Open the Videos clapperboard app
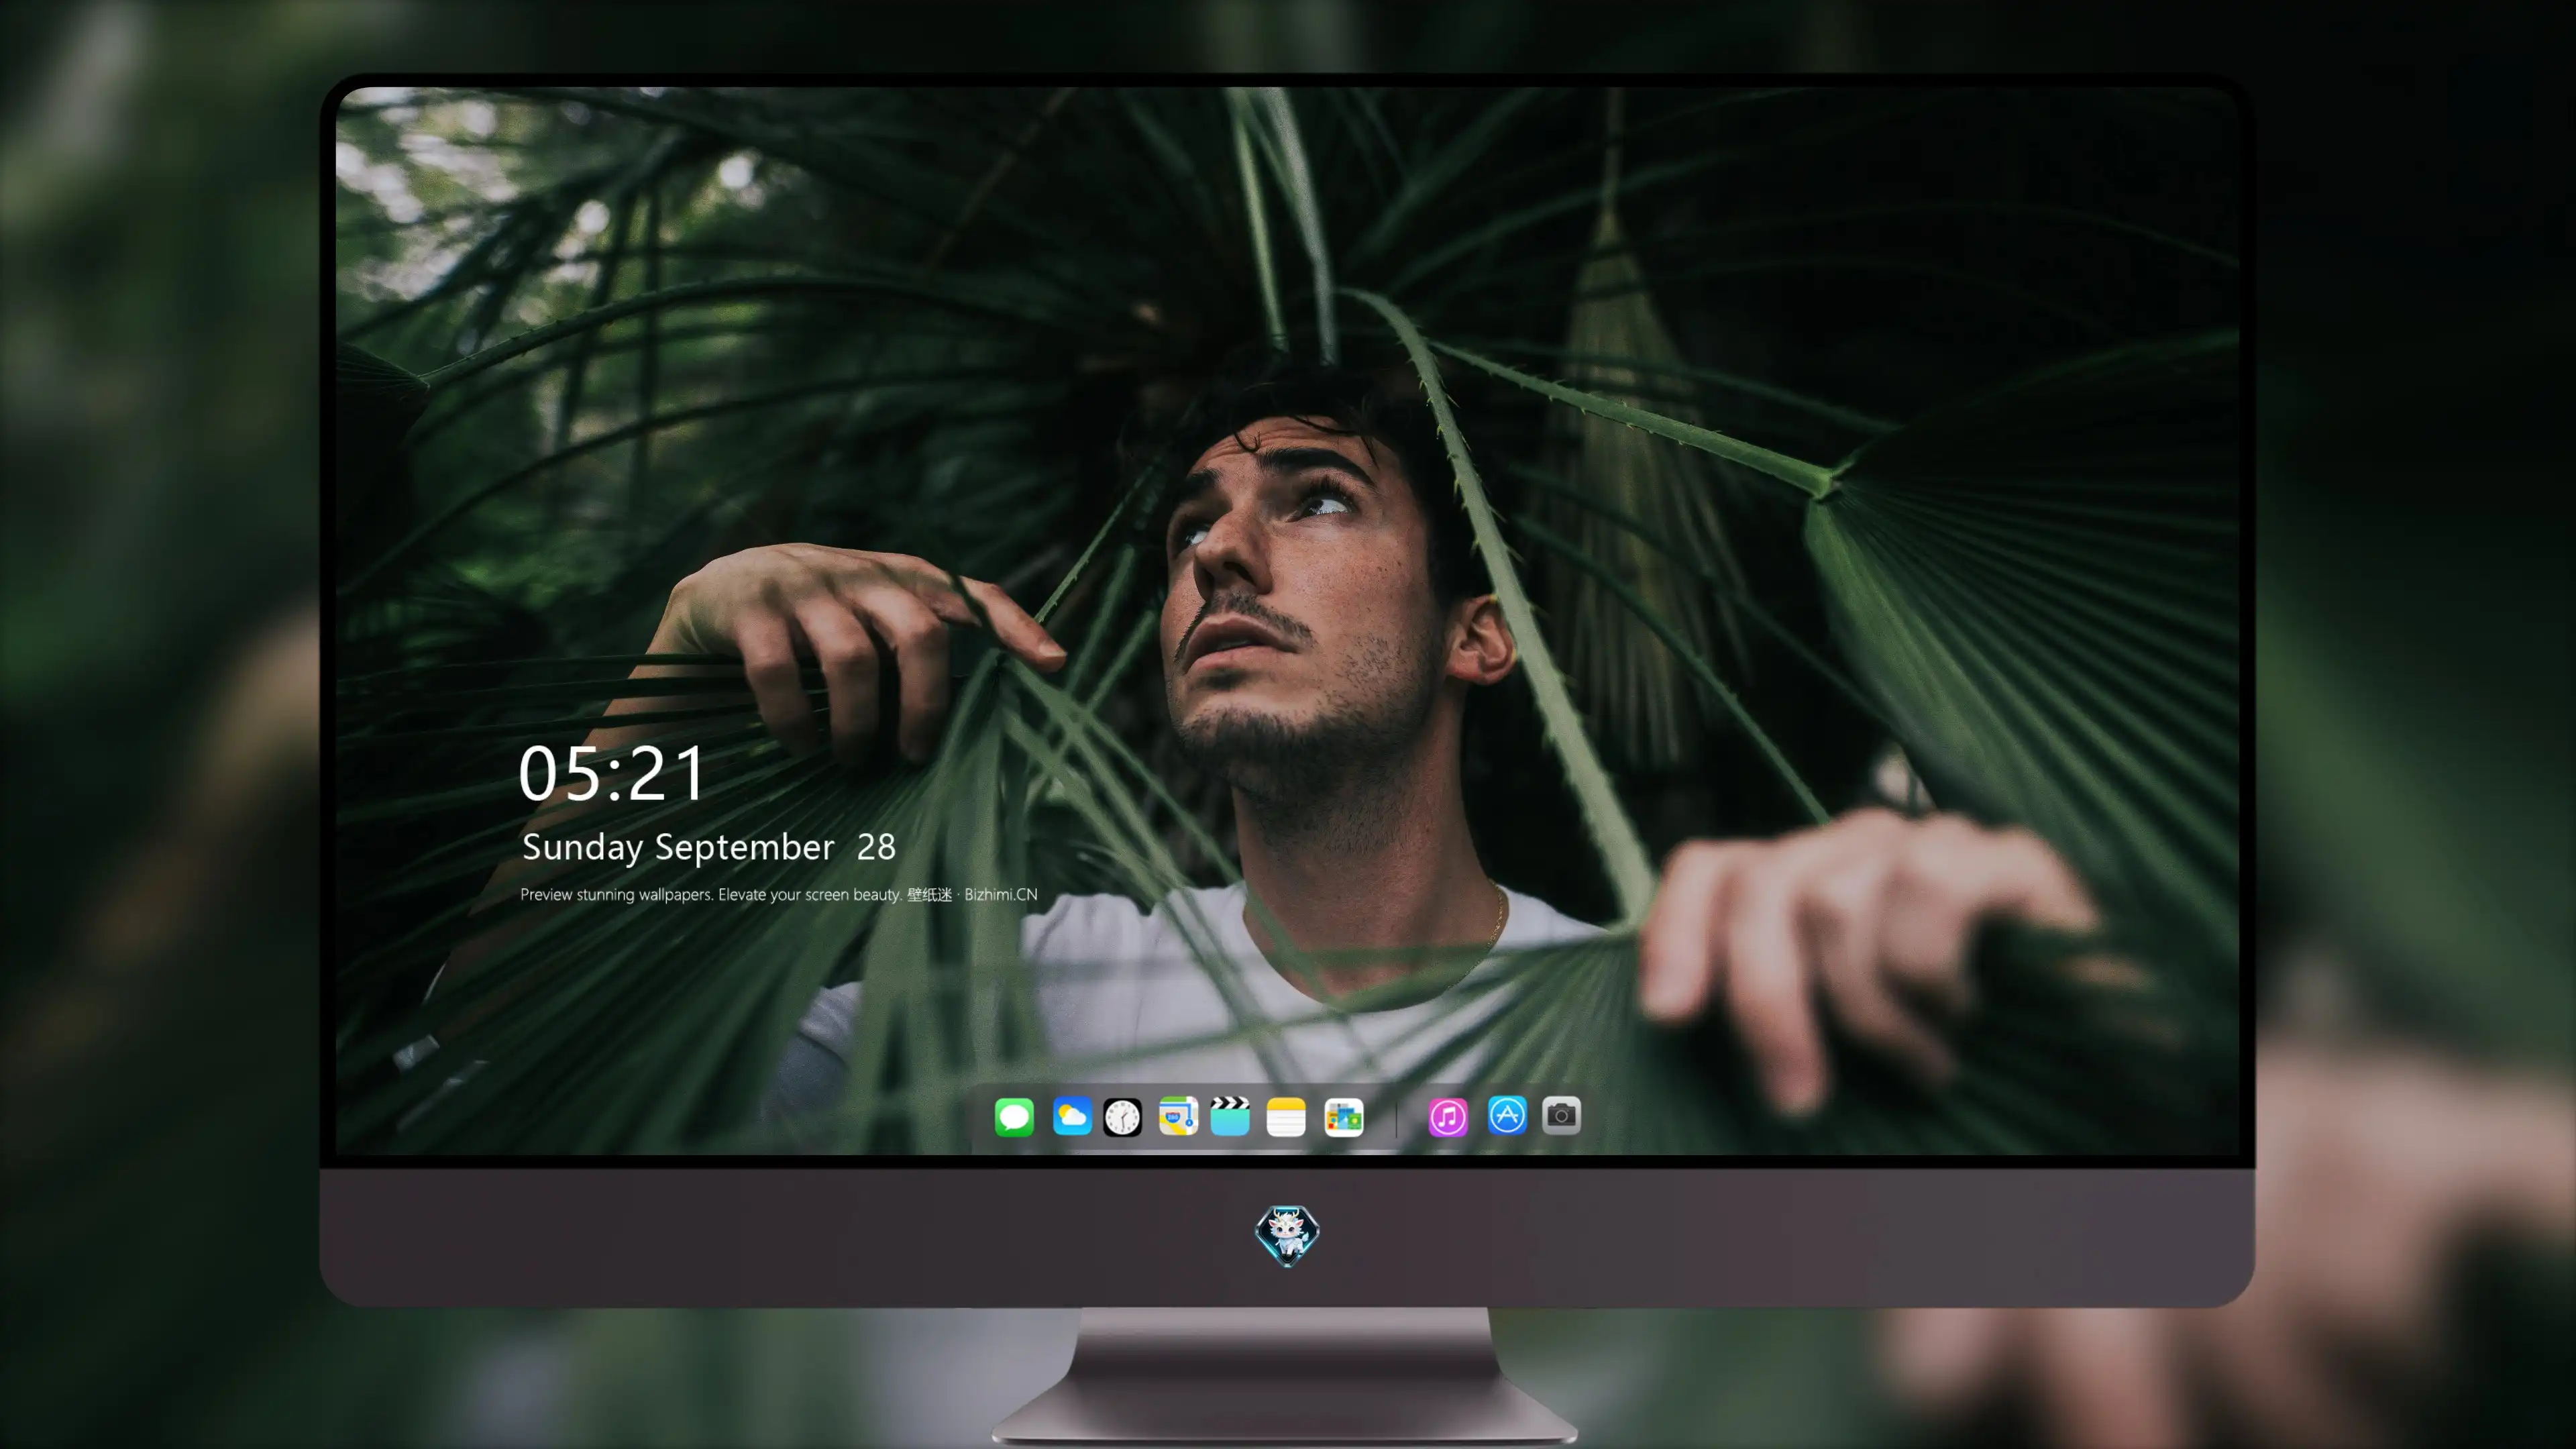2576x1449 pixels. [1230, 1116]
